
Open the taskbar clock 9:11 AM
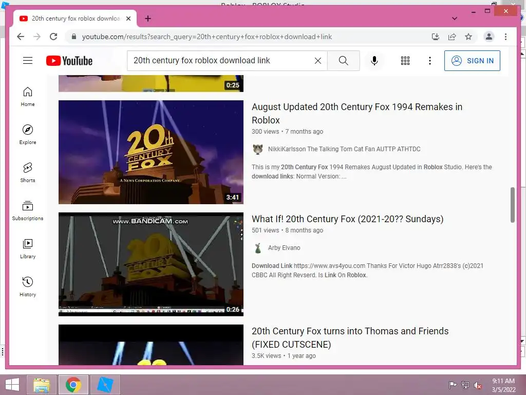click(x=503, y=385)
